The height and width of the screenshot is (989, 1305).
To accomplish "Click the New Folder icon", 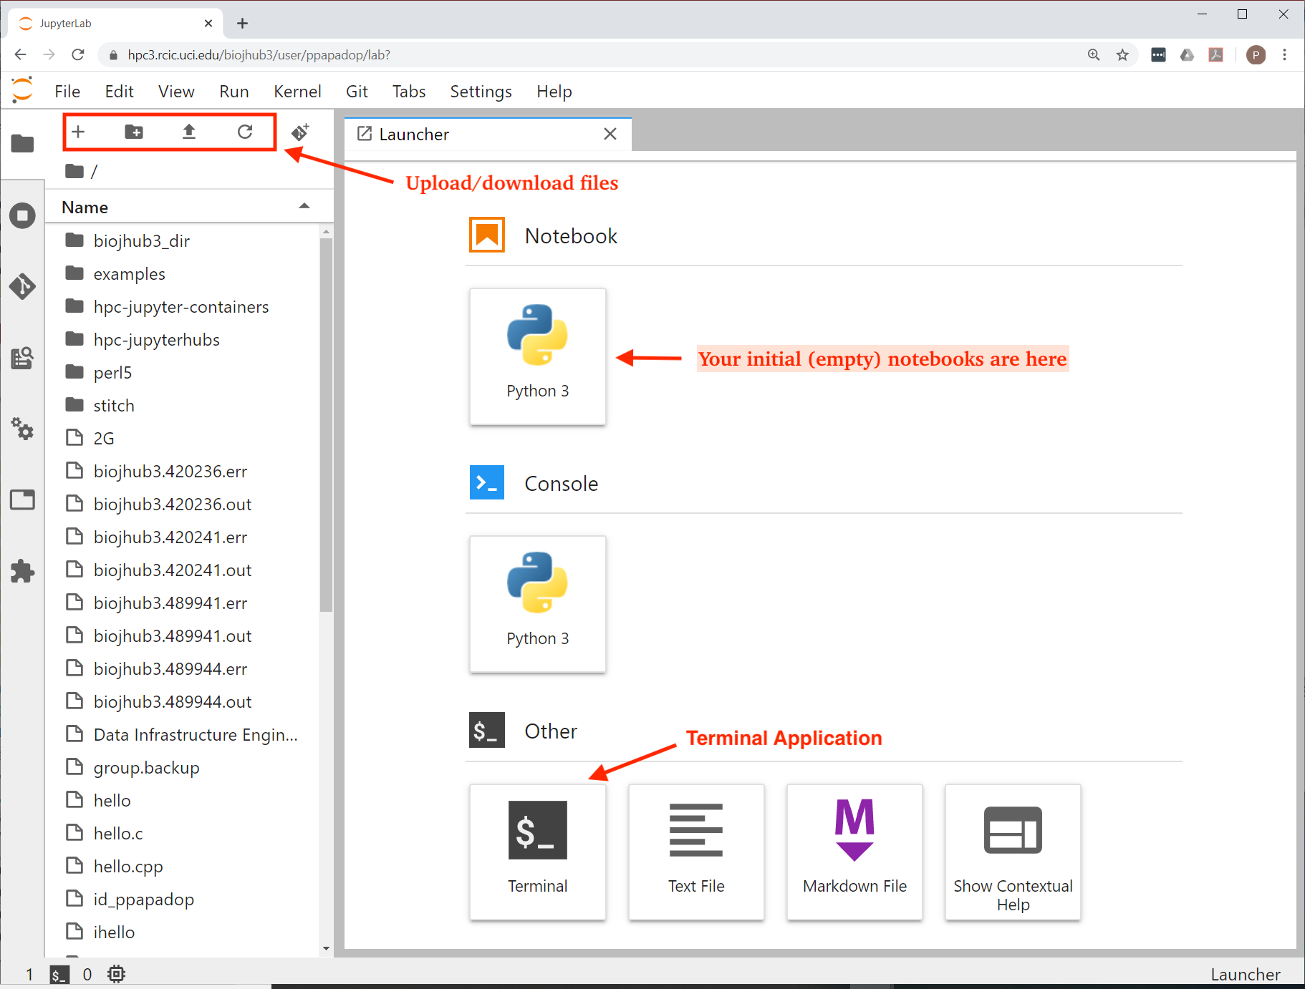I will point(134,132).
